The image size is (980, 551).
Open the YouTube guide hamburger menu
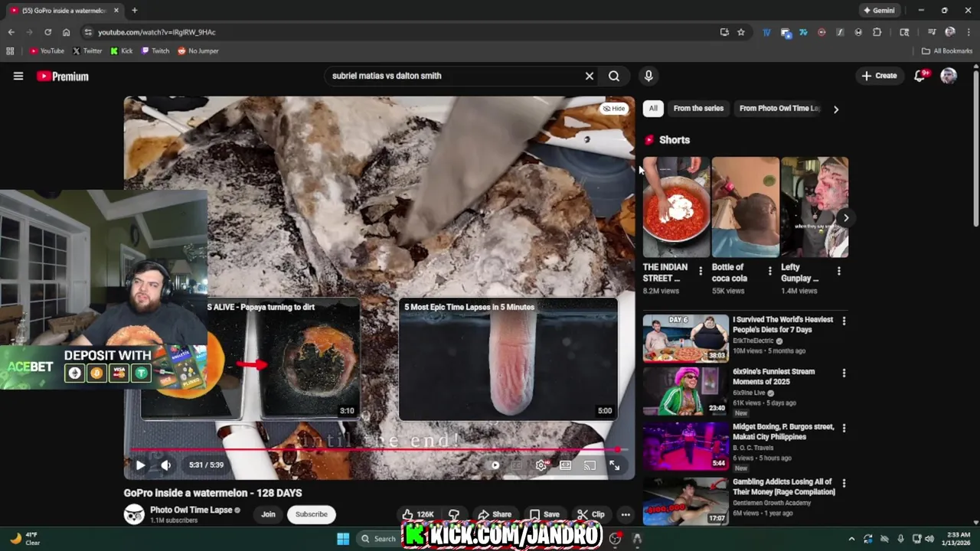18,76
